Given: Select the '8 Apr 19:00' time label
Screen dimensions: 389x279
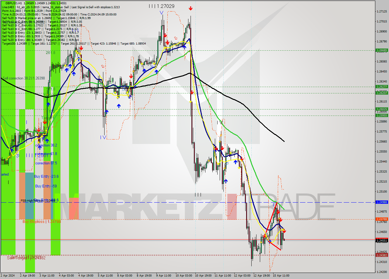Looking at the screenshot, I should pyautogui.click(x=144, y=276).
